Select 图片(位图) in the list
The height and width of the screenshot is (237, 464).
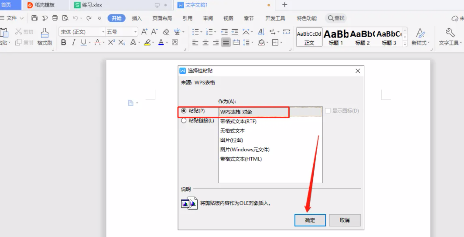(270, 140)
